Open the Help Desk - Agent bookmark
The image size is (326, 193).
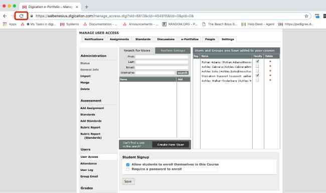click(x=258, y=24)
